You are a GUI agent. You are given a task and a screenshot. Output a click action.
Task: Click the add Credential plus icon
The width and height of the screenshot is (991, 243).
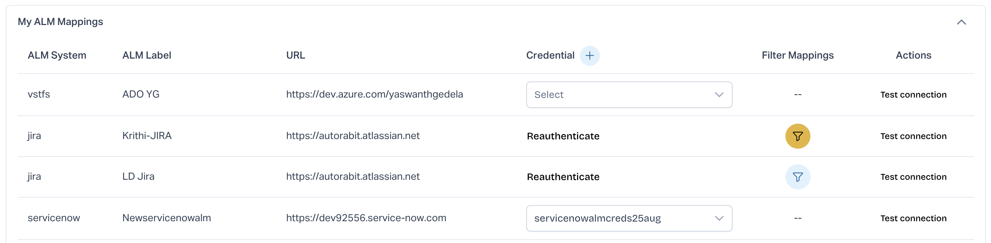pyautogui.click(x=590, y=56)
